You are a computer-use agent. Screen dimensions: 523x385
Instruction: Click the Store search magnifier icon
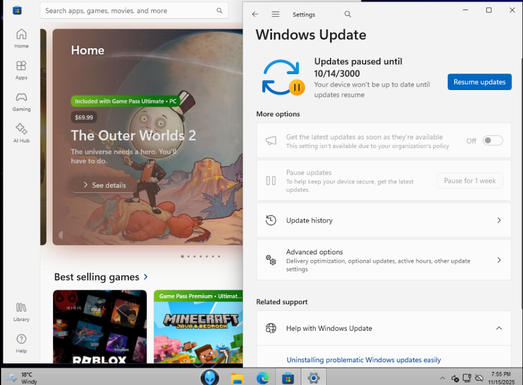click(219, 11)
